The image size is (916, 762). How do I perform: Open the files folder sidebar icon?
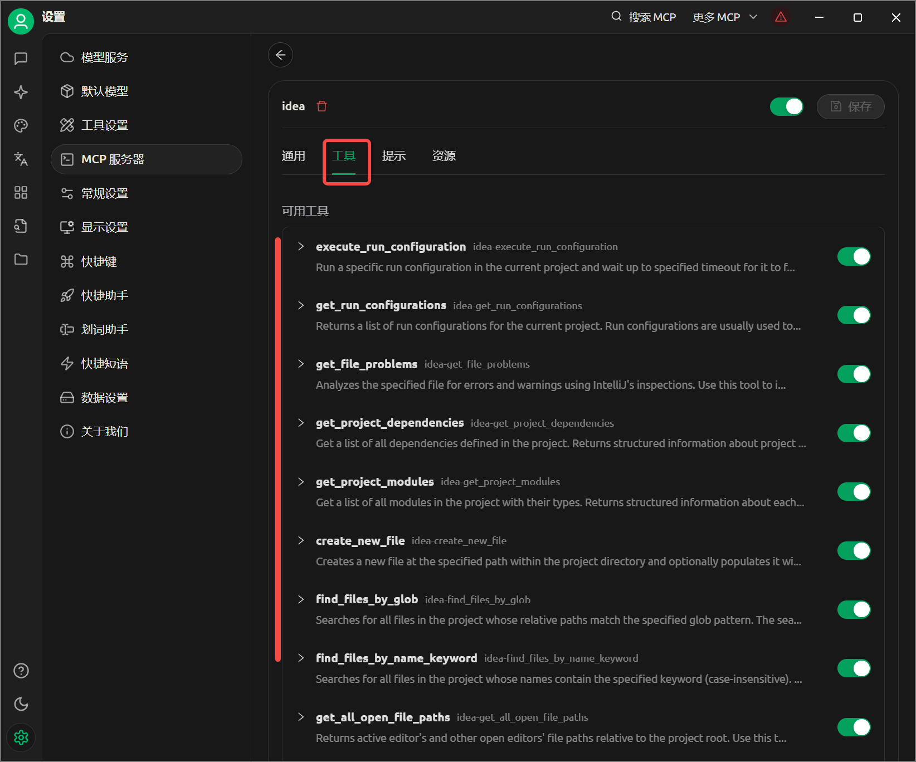tap(21, 259)
